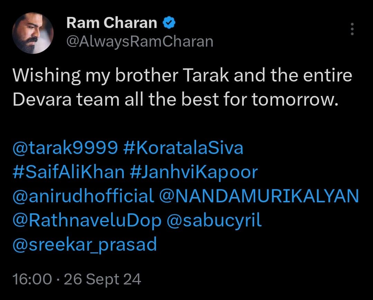Open the #JanhviKapoor hashtag
The image size is (373, 300).
coord(194,172)
